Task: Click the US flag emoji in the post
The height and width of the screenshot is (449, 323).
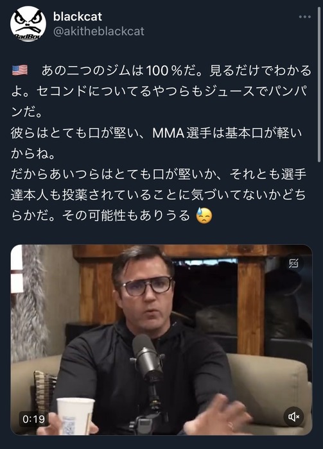Action: 20,70
